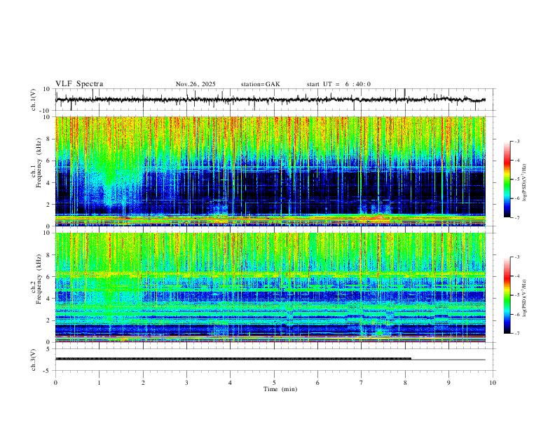Click the time axis tick label '2'
555x429 pixels.
tap(143, 383)
